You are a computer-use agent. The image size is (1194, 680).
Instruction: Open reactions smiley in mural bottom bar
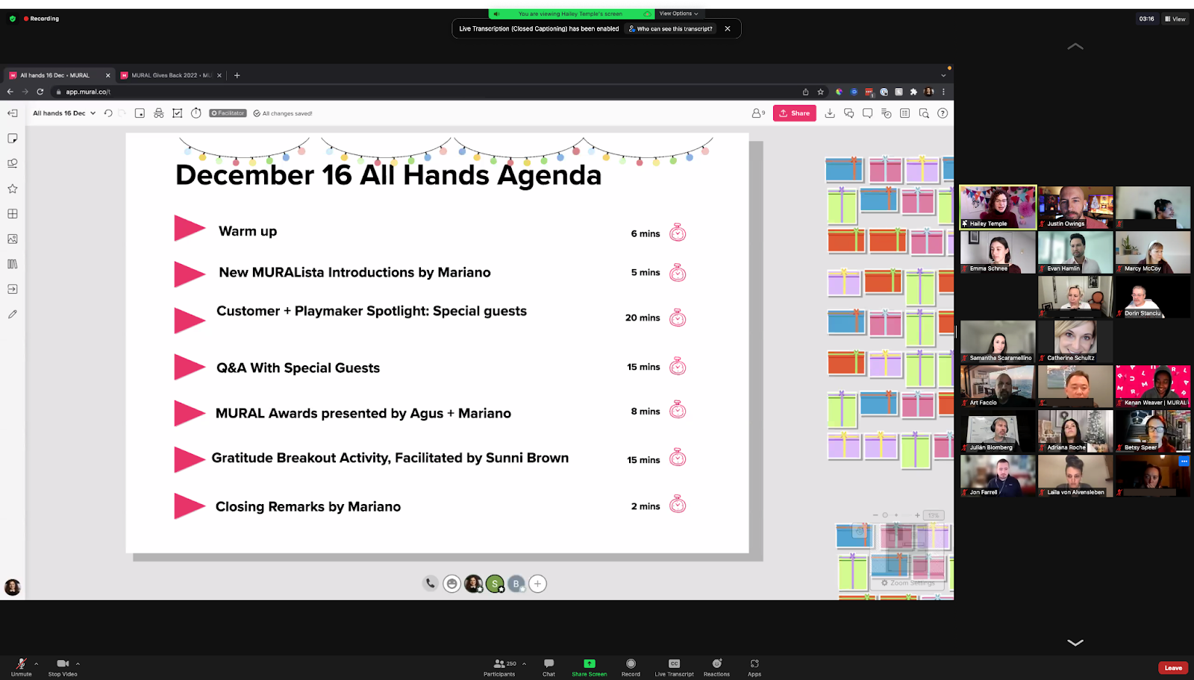[x=451, y=584]
